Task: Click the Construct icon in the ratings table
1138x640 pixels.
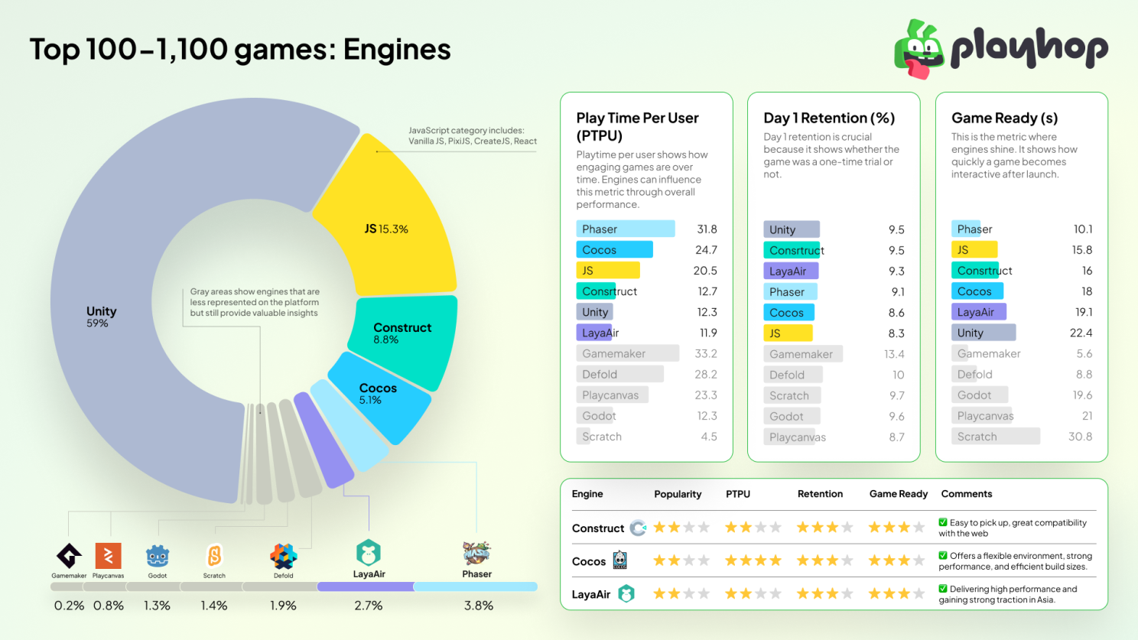Action: click(x=638, y=528)
